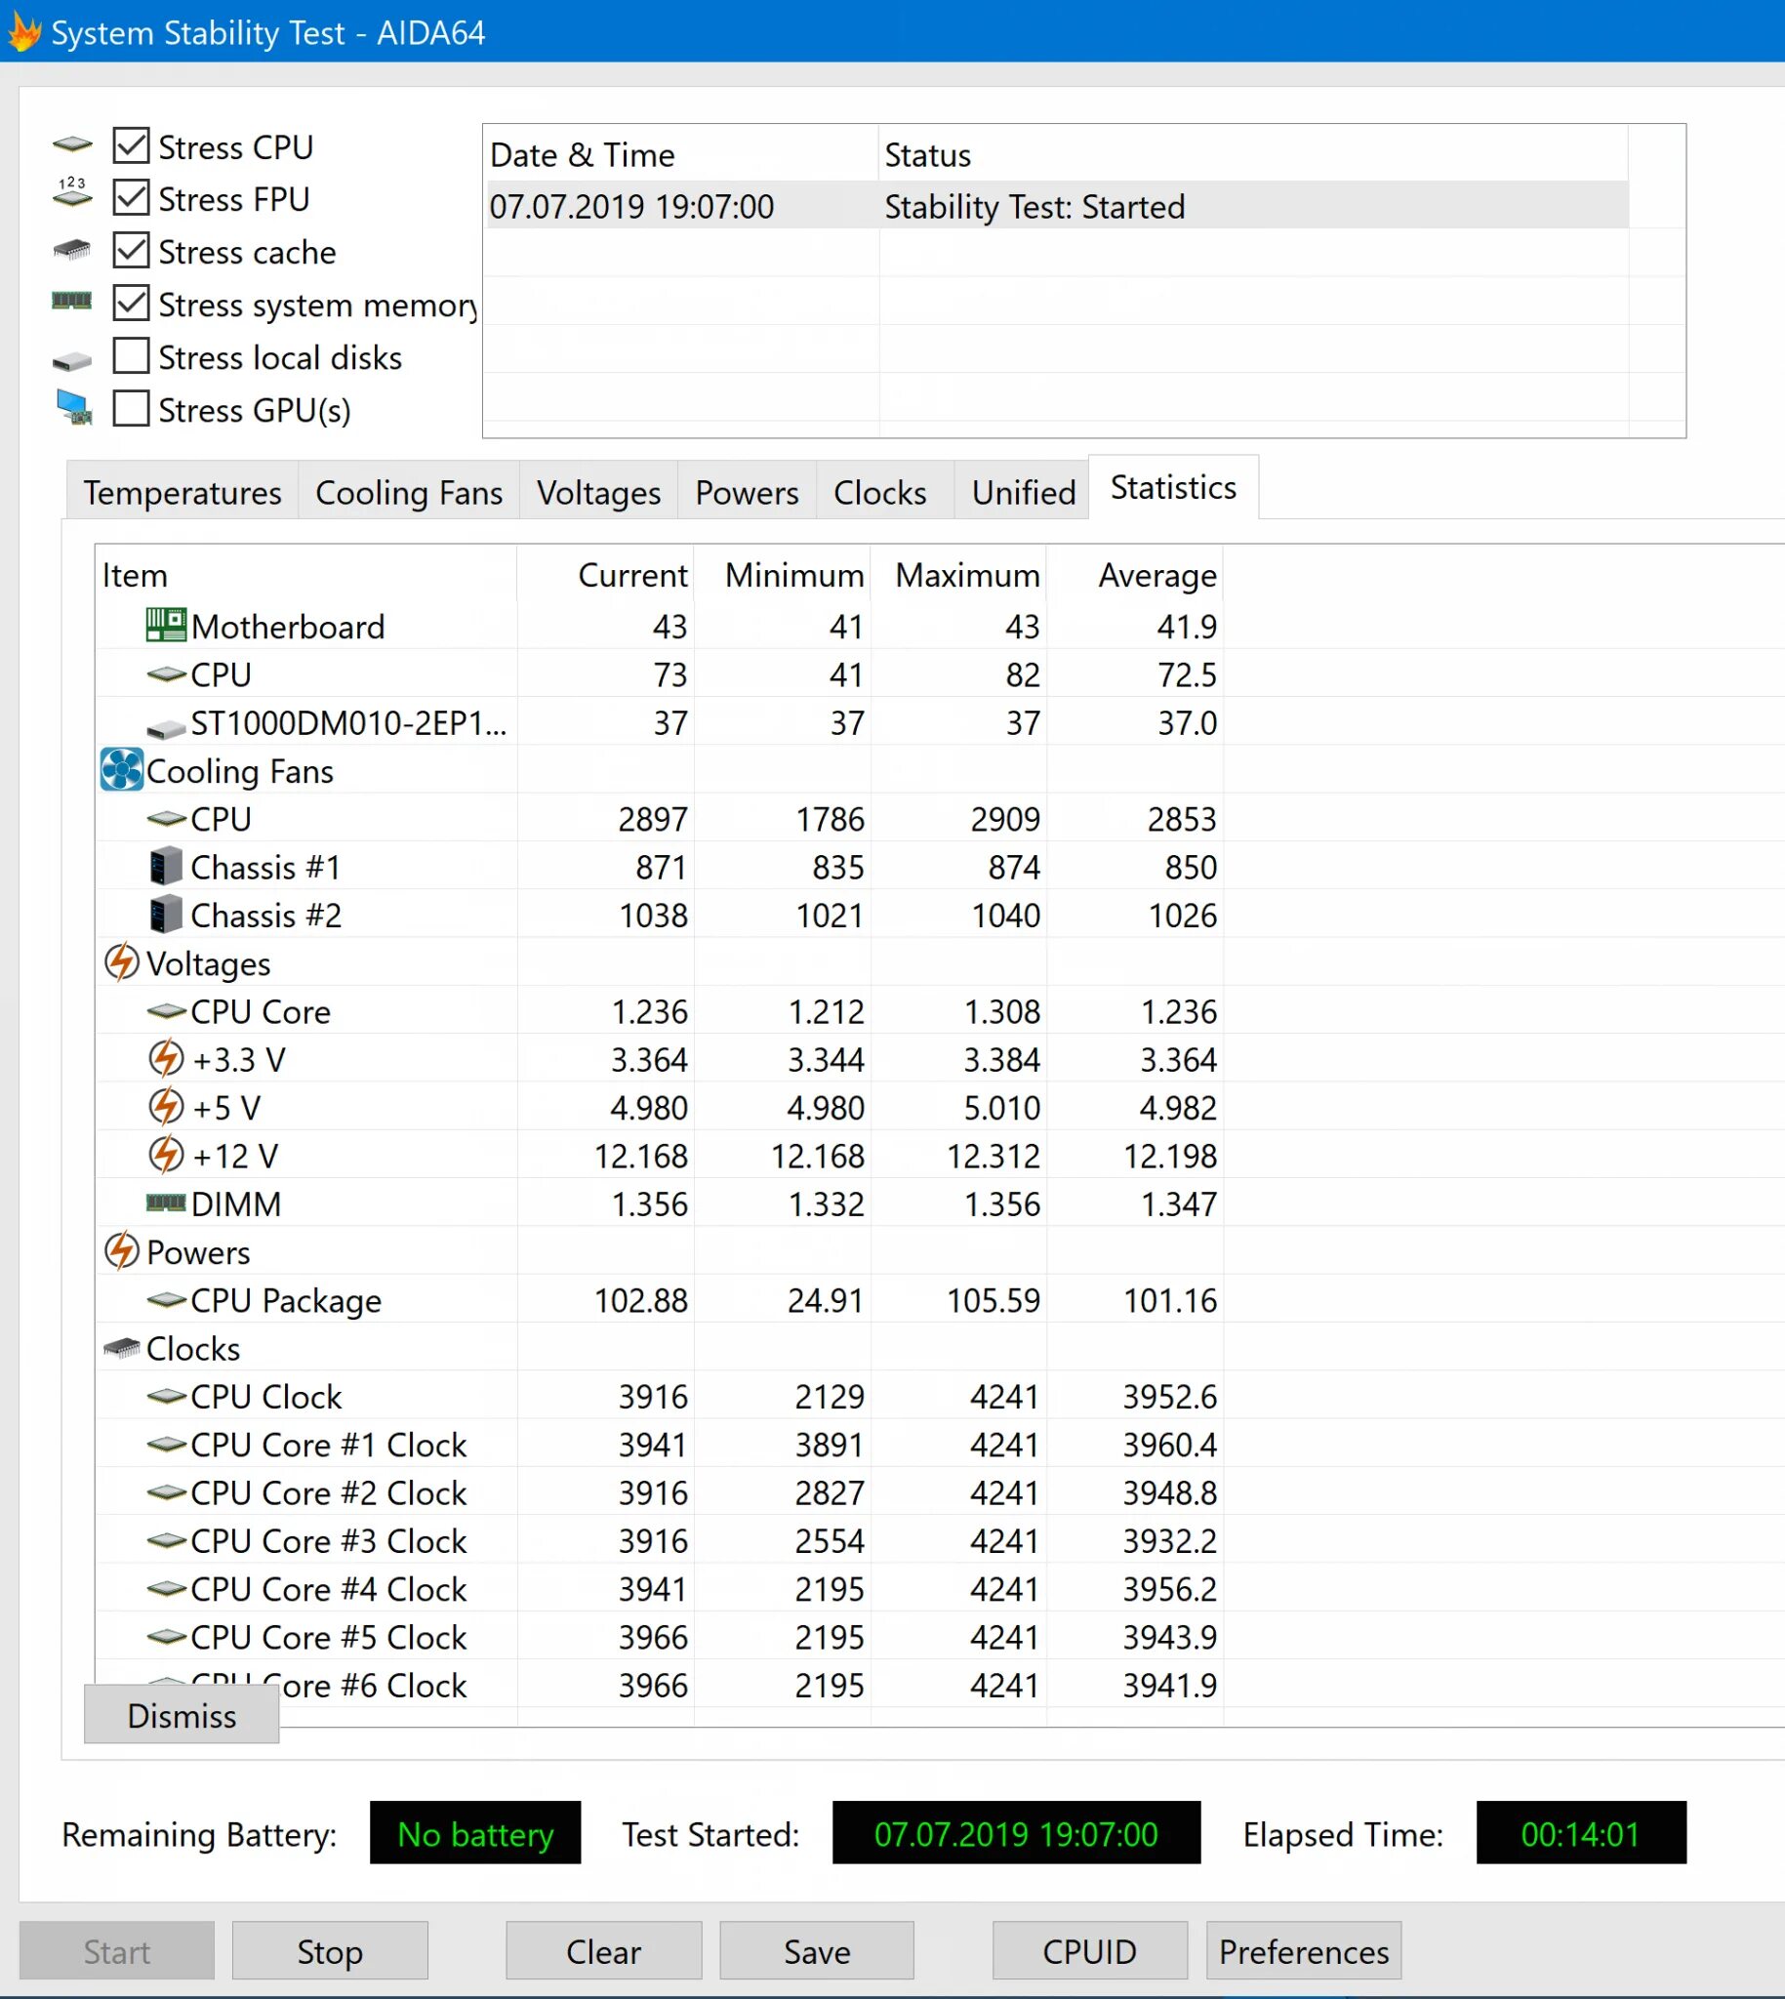Enable the Stress GPU(s) checkbox
This screenshot has height=1999, width=1785.
click(x=131, y=408)
